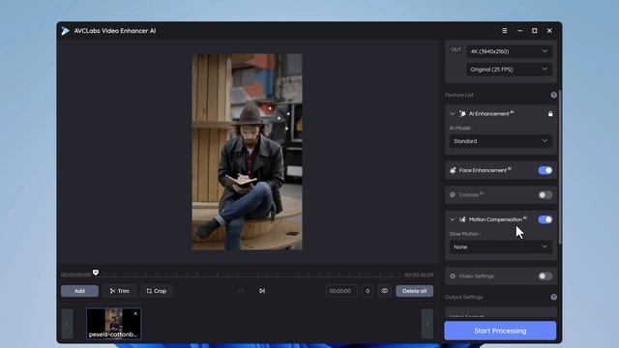619x348 pixels.
Task: Click the AI Enhancement sparkle icon
Action: (462, 114)
